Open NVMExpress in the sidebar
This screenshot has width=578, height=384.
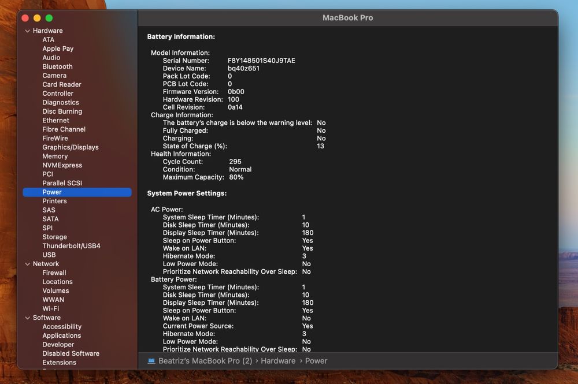pos(62,165)
